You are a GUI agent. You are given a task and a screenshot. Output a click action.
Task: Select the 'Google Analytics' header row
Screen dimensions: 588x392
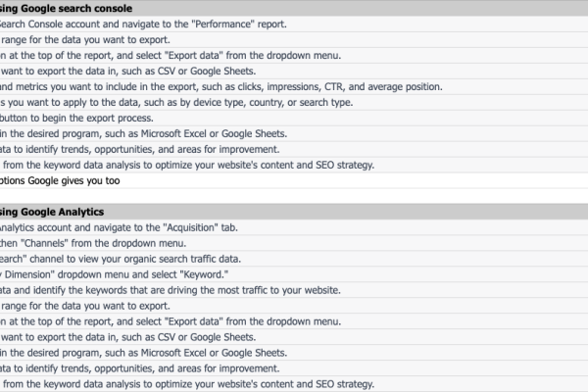pyautogui.click(x=294, y=212)
